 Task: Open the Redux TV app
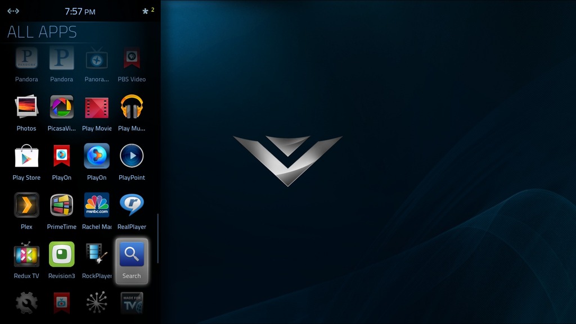[26, 260]
